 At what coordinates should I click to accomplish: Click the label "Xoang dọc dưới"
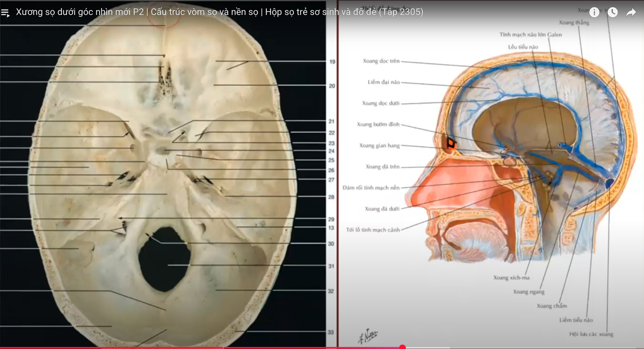point(381,103)
